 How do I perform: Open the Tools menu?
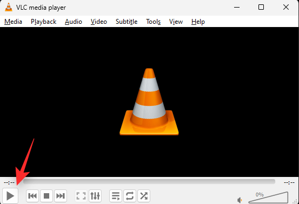point(154,22)
